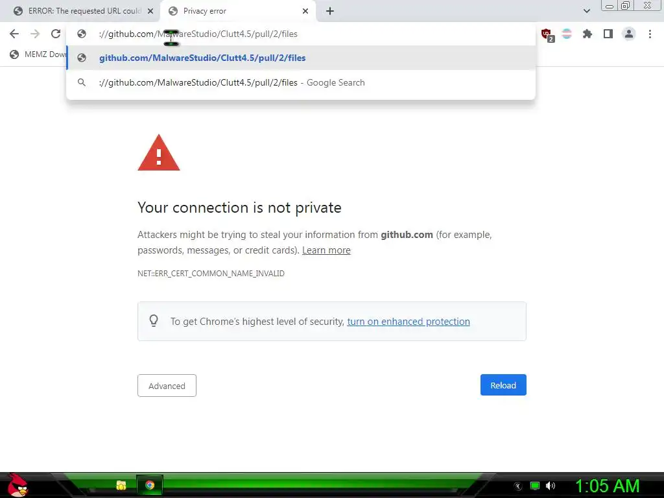664x498 pixels.
Task: Click the blue Reload button
Action: [x=503, y=385]
